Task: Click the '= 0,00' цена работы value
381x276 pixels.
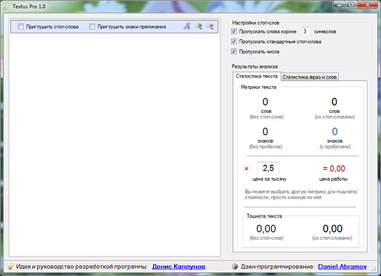Action: pyautogui.click(x=334, y=168)
